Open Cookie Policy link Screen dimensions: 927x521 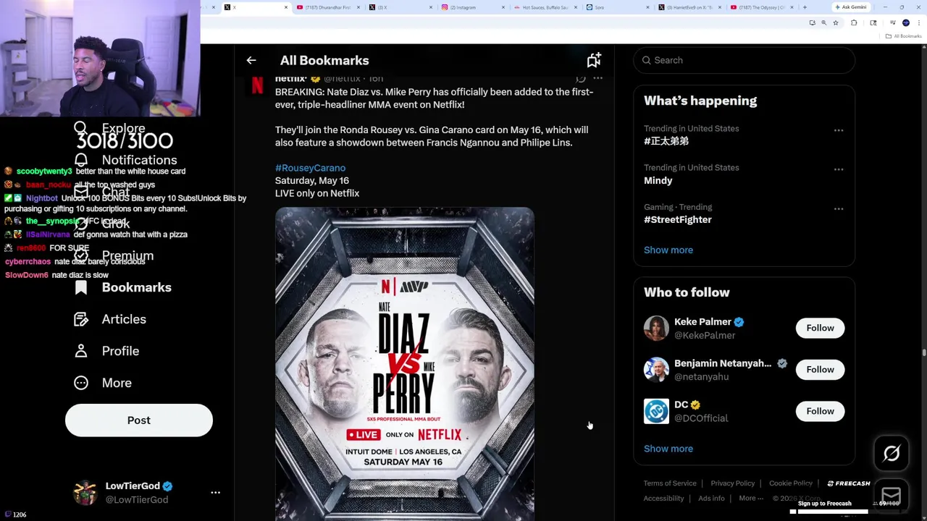(790, 483)
